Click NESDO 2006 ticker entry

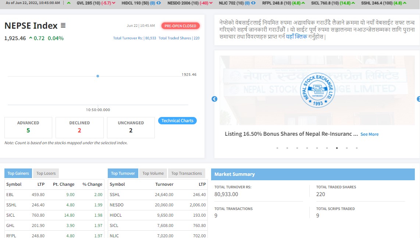pyautogui.click(x=190, y=3)
